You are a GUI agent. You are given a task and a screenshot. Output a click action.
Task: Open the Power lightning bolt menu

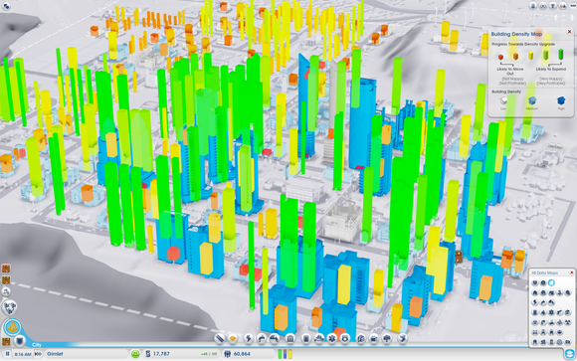(249, 338)
